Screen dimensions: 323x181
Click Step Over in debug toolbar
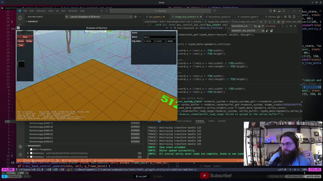click(265, 22)
